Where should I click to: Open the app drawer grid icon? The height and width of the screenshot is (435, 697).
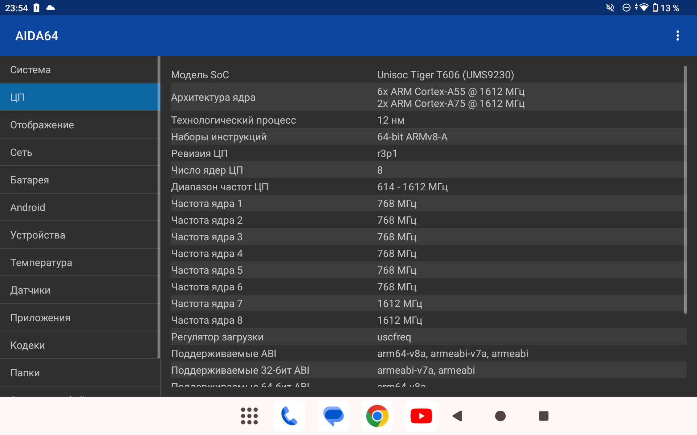click(249, 416)
